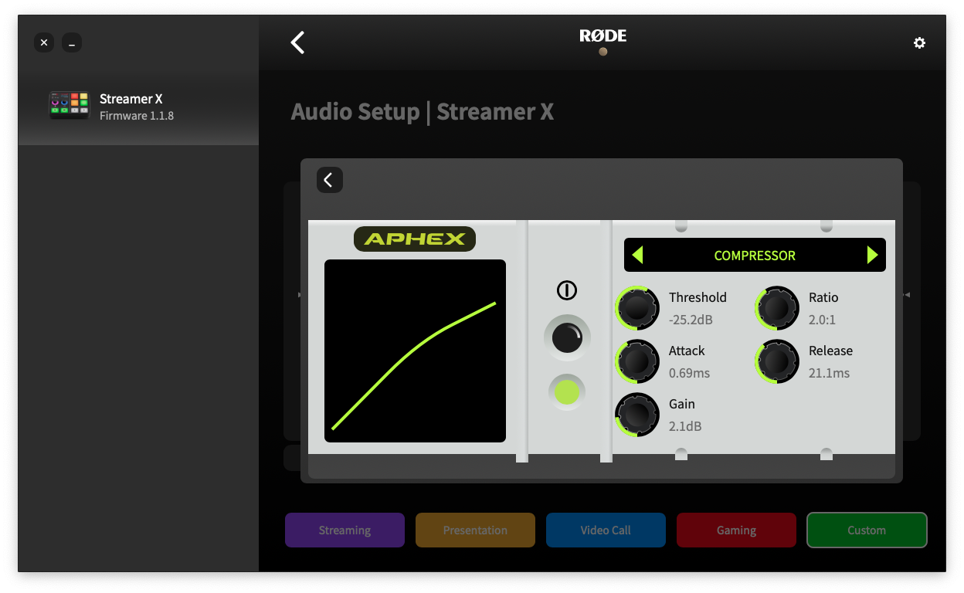The height and width of the screenshot is (593, 964).
Task: Select the Custom preset
Action: tap(867, 530)
